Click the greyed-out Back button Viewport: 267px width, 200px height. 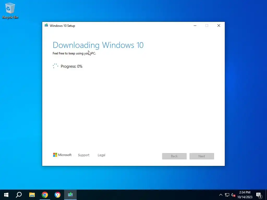point(174,156)
